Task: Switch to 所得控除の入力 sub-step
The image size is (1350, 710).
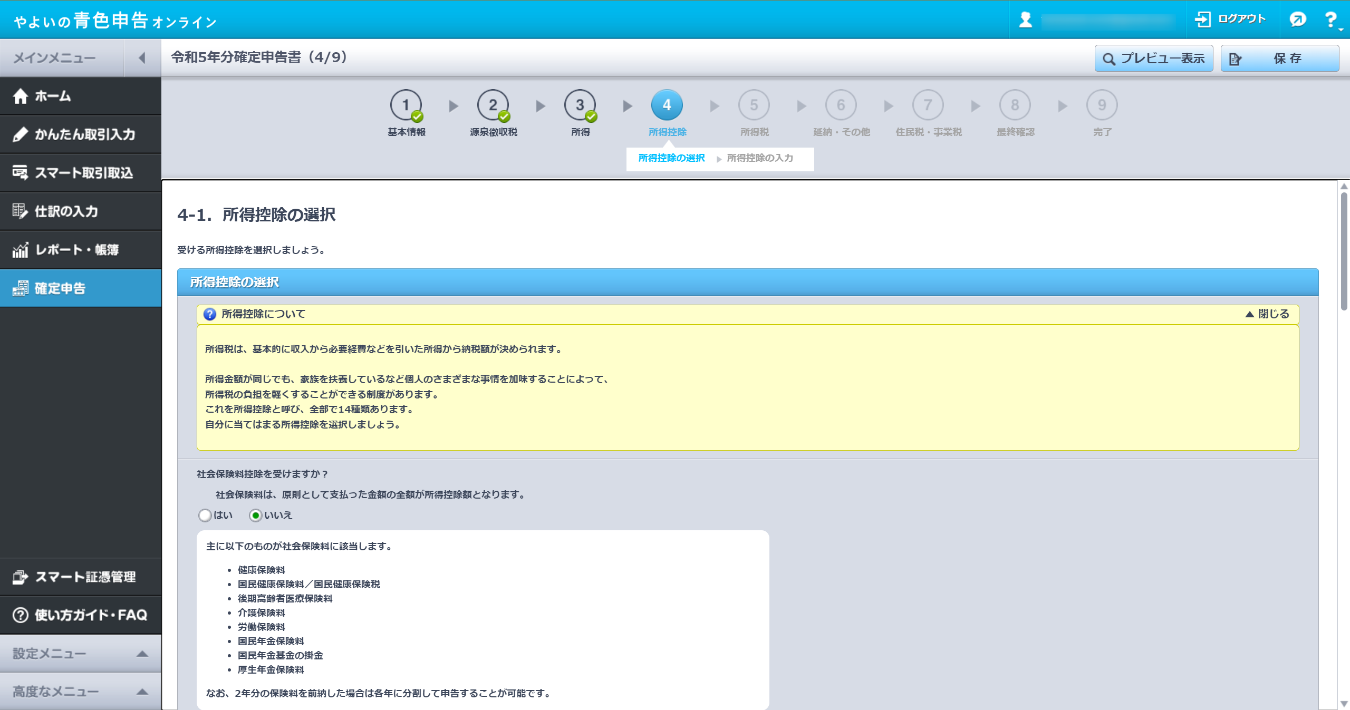Action: [759, 158]
